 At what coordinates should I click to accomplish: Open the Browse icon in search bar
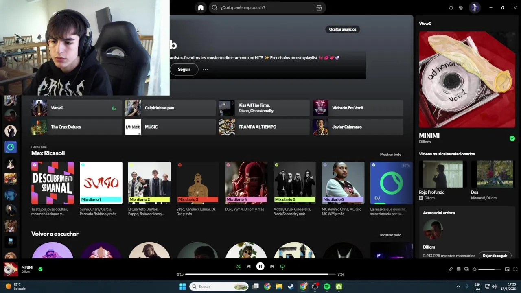coord(319,7)
